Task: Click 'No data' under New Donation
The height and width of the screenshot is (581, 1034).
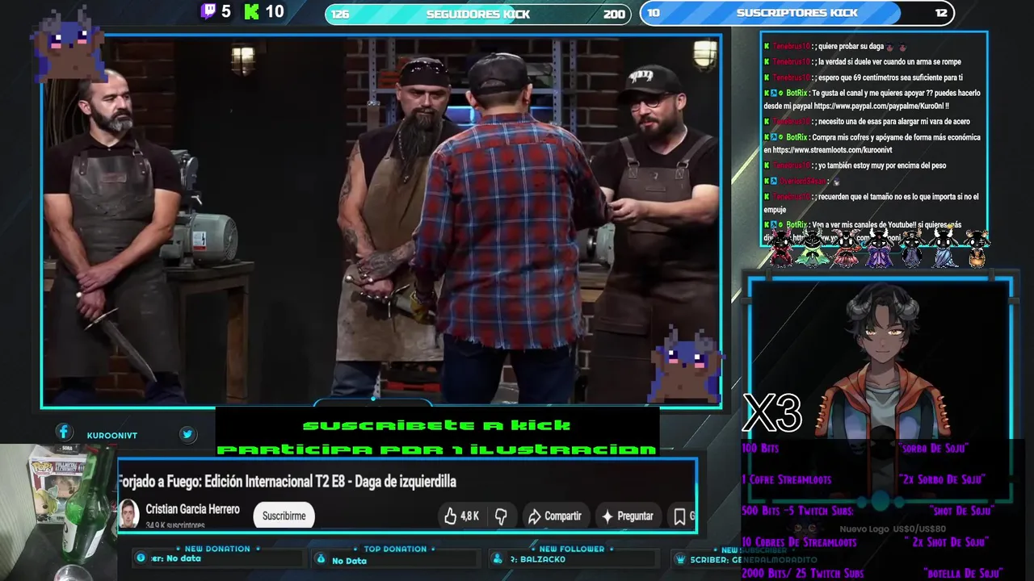Action: tap(183, 558)
